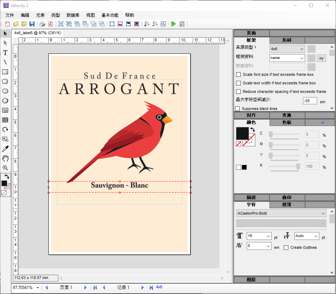Select the Text tool in toolbox

pos(5,53)
